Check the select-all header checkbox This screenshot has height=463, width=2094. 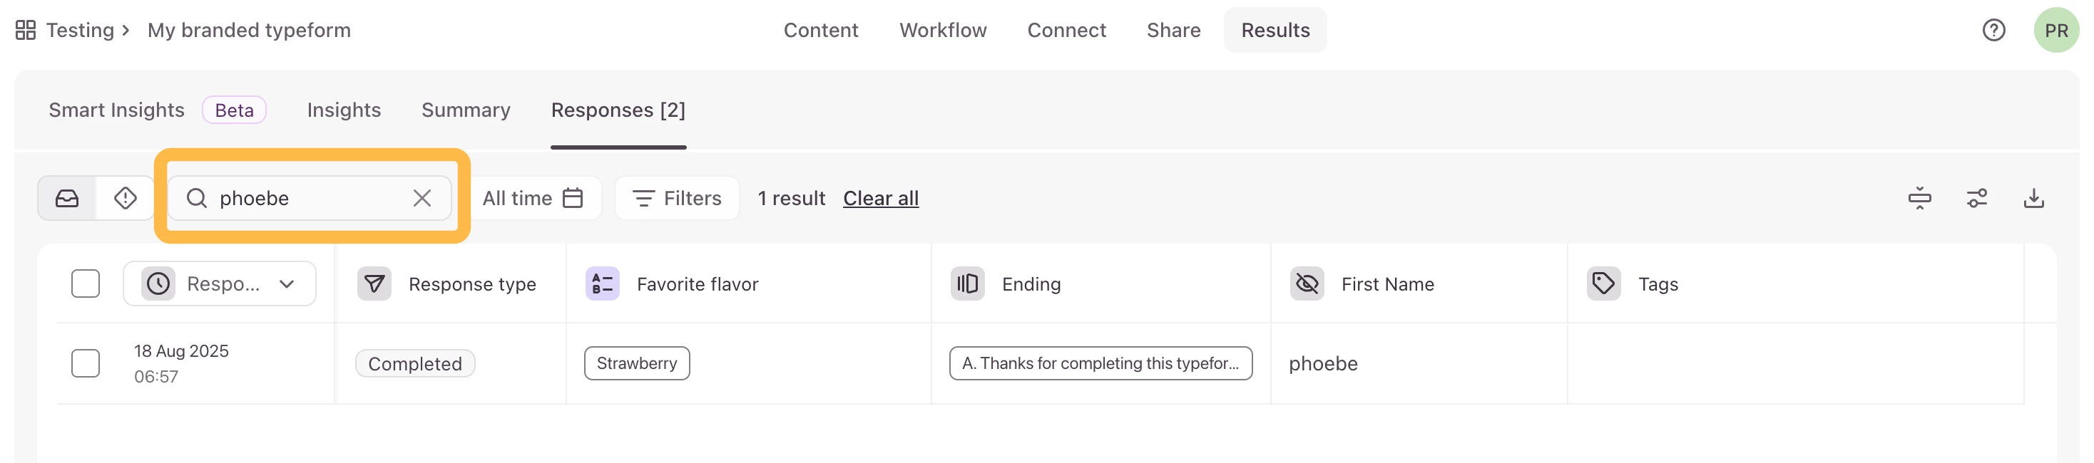86,283
